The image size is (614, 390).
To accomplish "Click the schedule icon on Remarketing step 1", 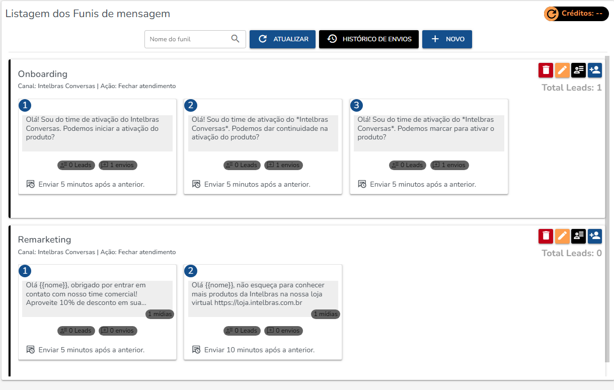I will [x=30, y=350].
